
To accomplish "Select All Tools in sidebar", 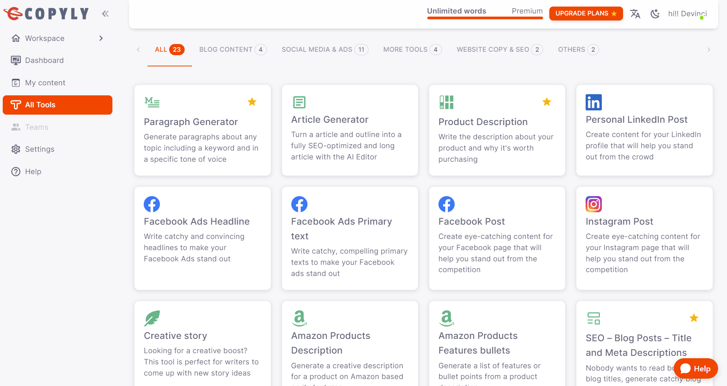I will (58, 105).
